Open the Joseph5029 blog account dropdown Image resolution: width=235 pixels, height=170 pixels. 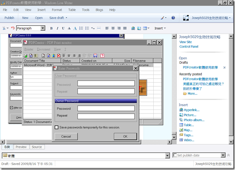[x=230, y=18]
